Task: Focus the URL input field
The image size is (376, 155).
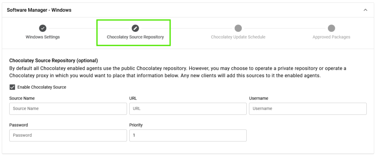Action: (x=188, y=108)
